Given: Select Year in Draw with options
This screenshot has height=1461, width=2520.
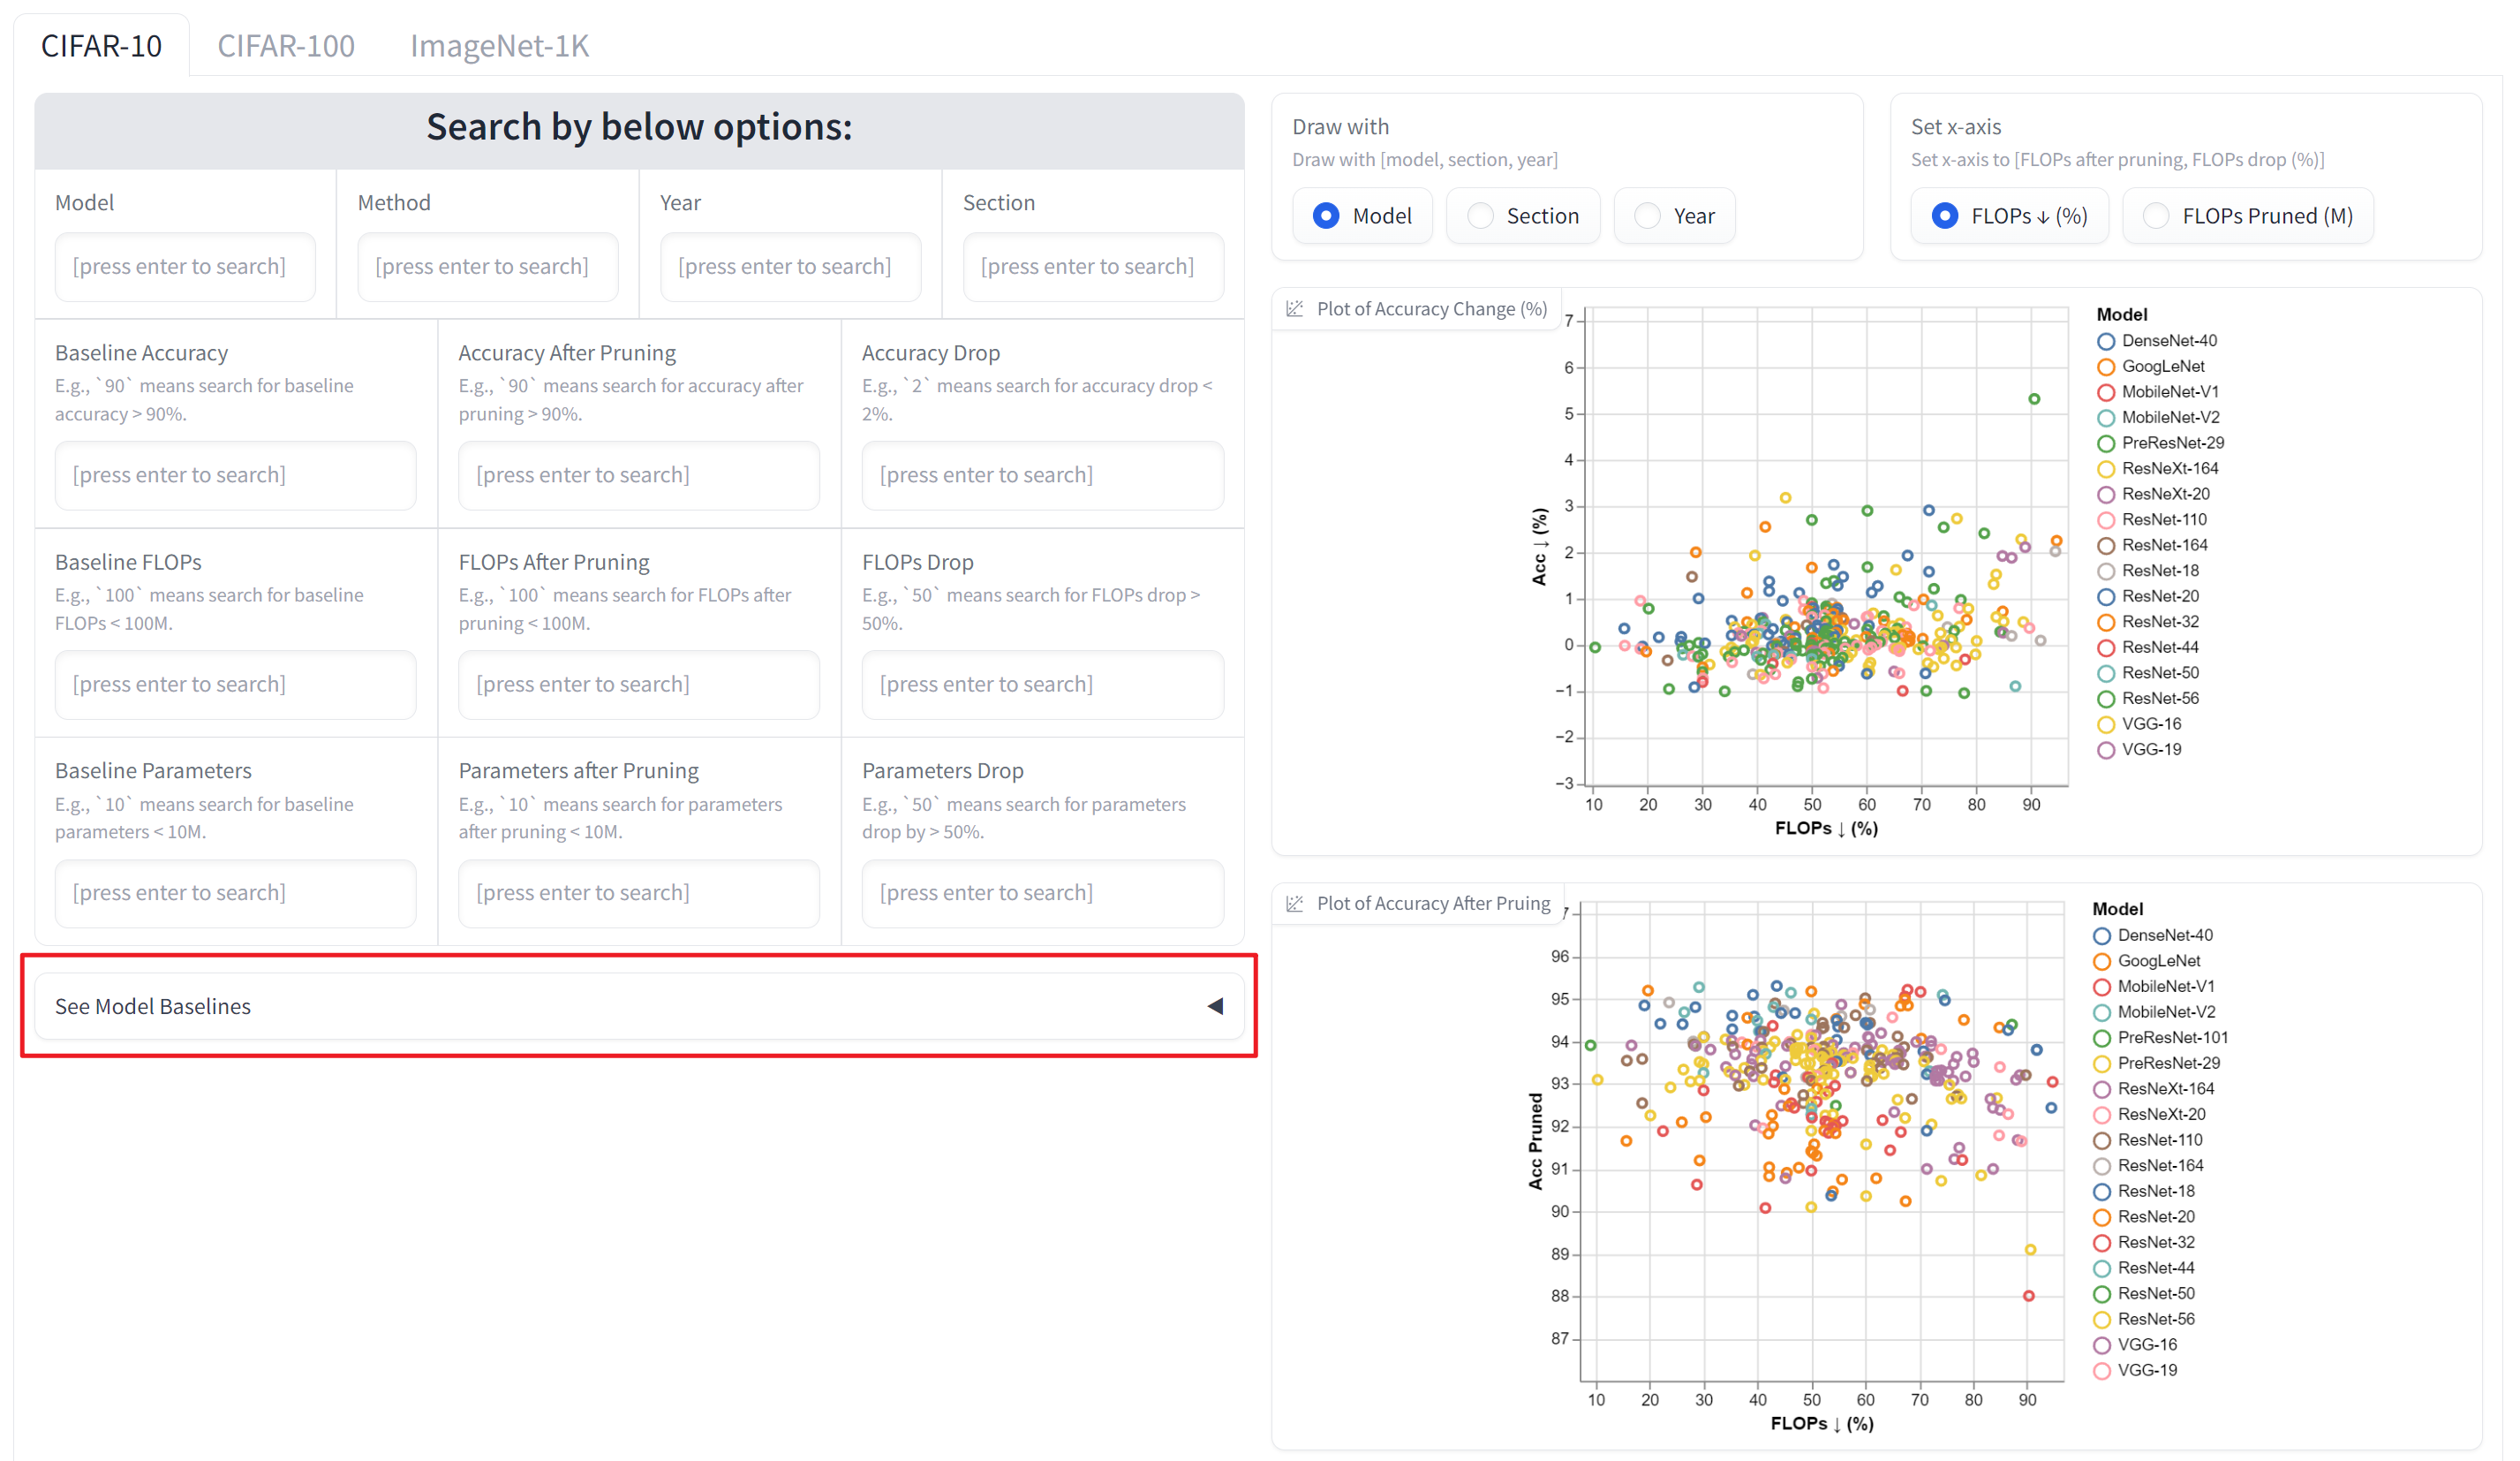Looking at the screenshot, I should 1674,216.
